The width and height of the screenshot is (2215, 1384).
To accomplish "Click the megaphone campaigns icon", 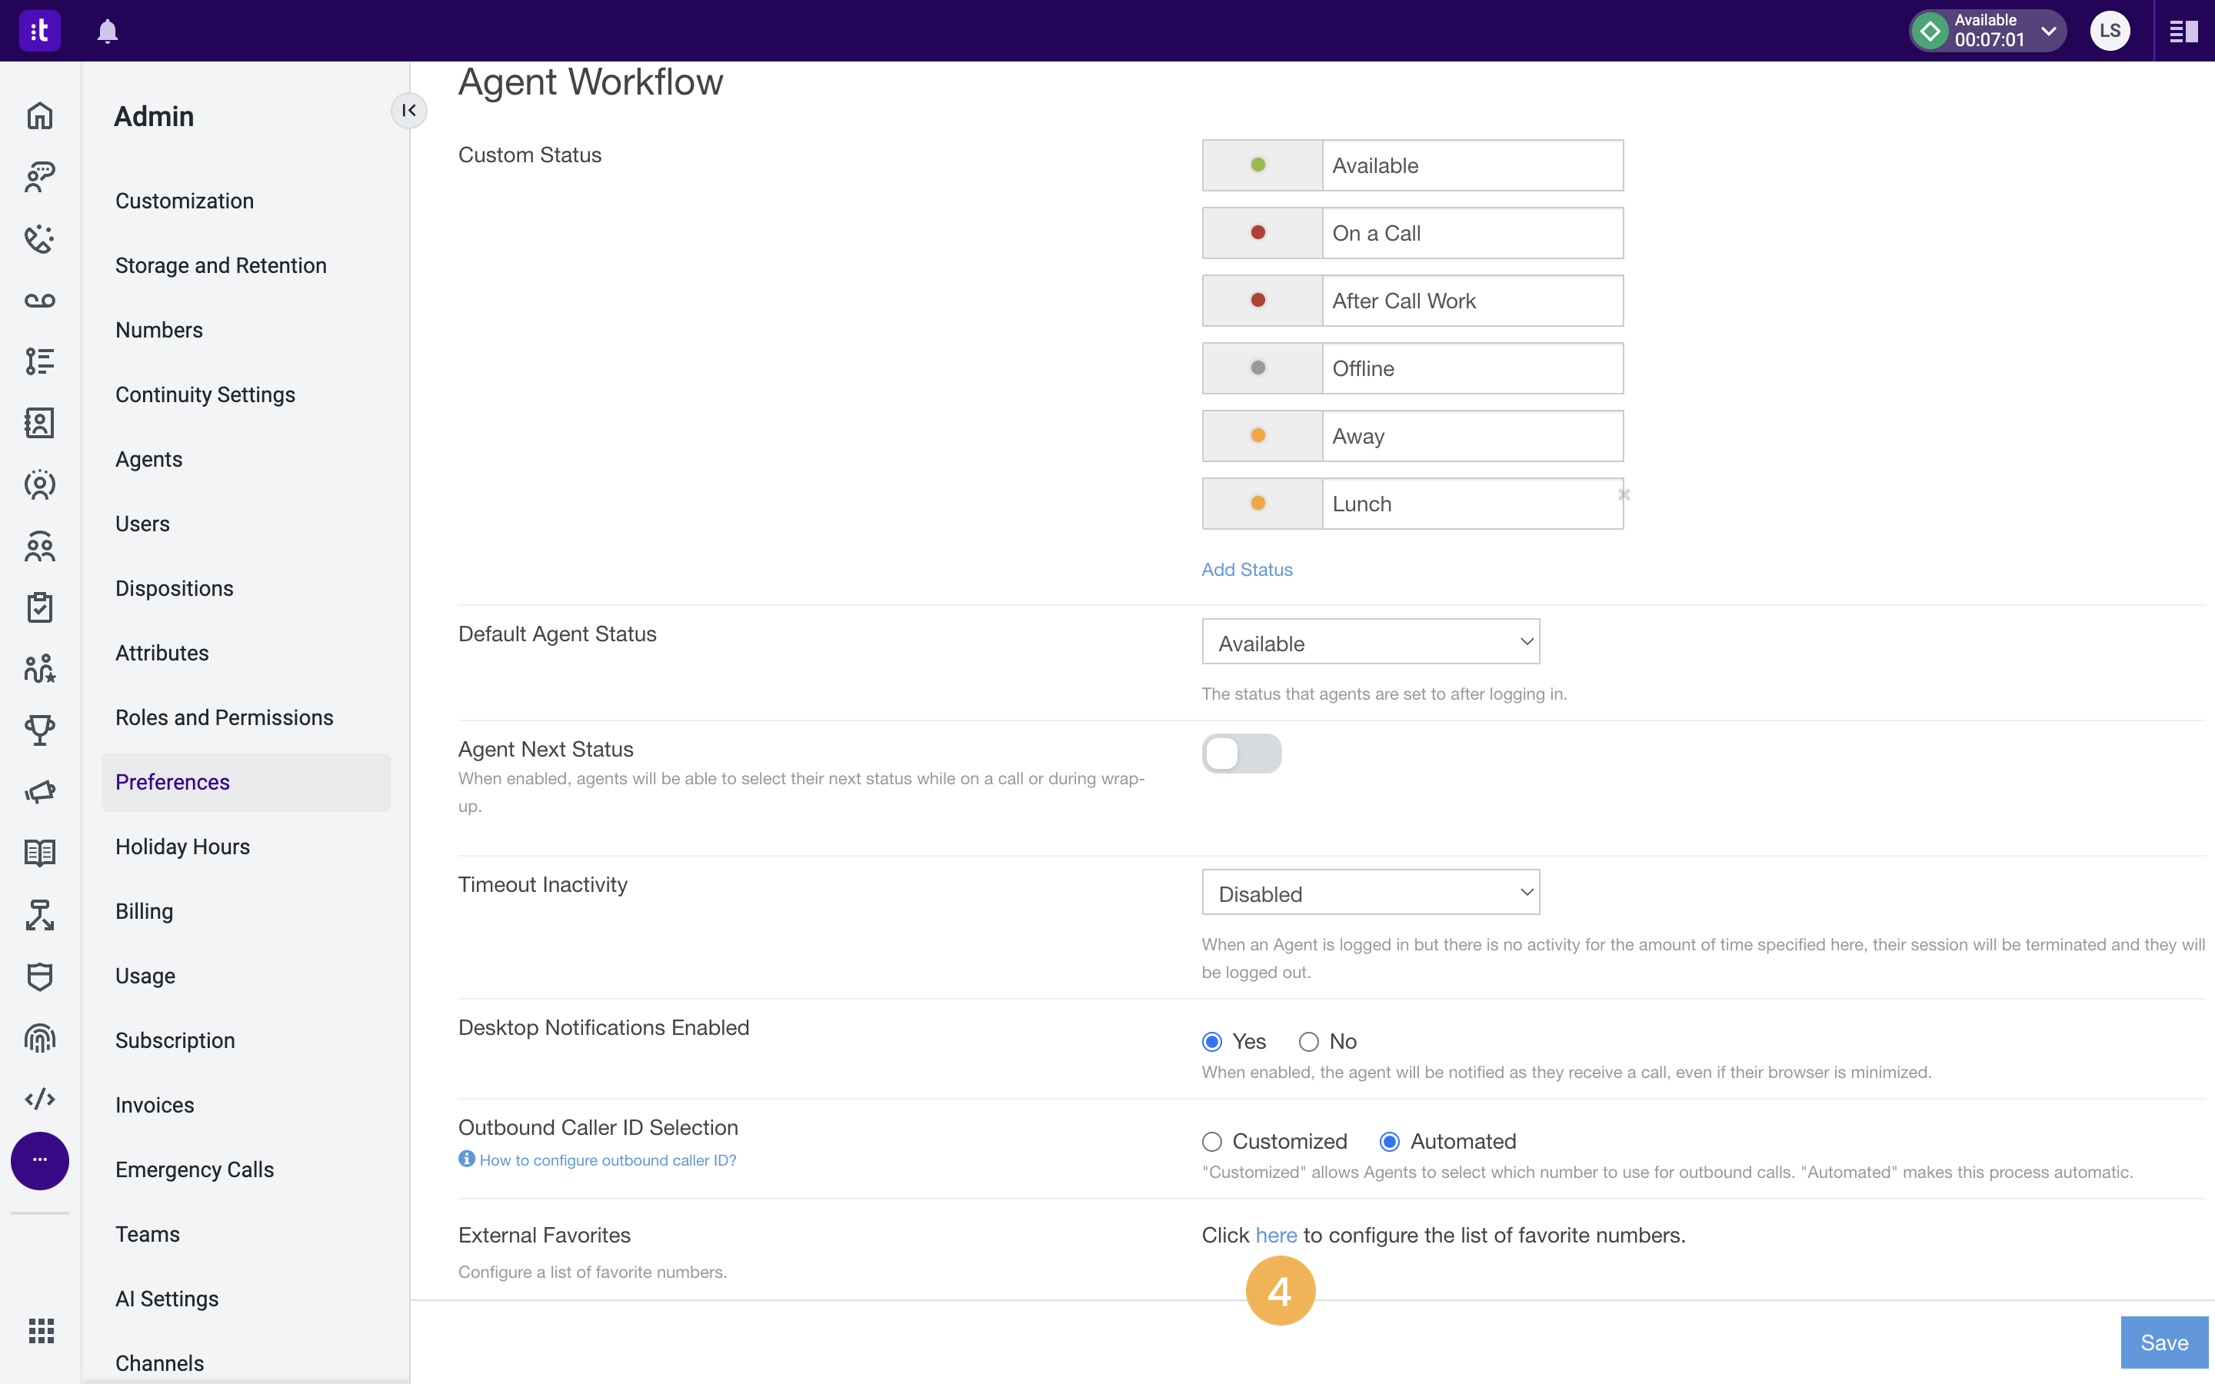I will [x=39, y=791].
